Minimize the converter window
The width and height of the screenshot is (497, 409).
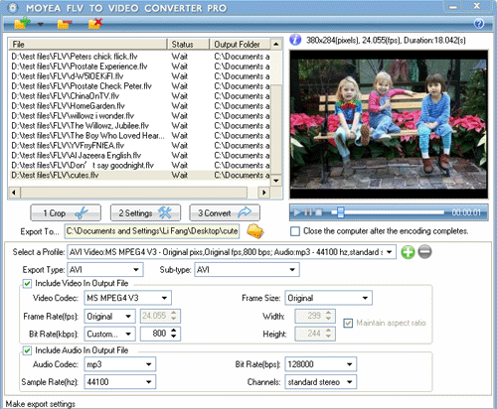coord(453,6)
